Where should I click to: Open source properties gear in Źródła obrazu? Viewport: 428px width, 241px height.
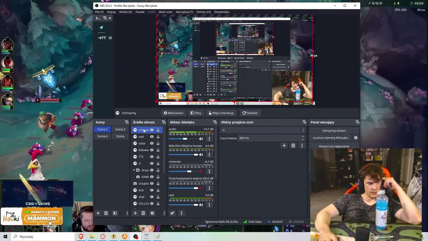[x=152, y=213]
